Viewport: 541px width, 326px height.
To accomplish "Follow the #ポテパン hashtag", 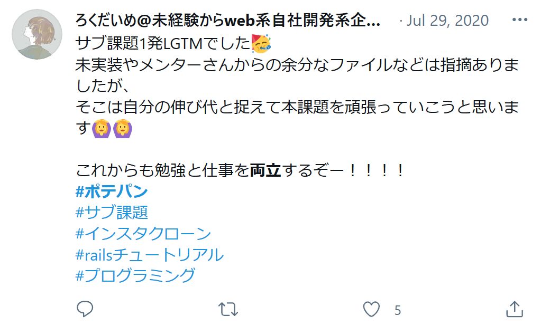I will coord(112,191).
